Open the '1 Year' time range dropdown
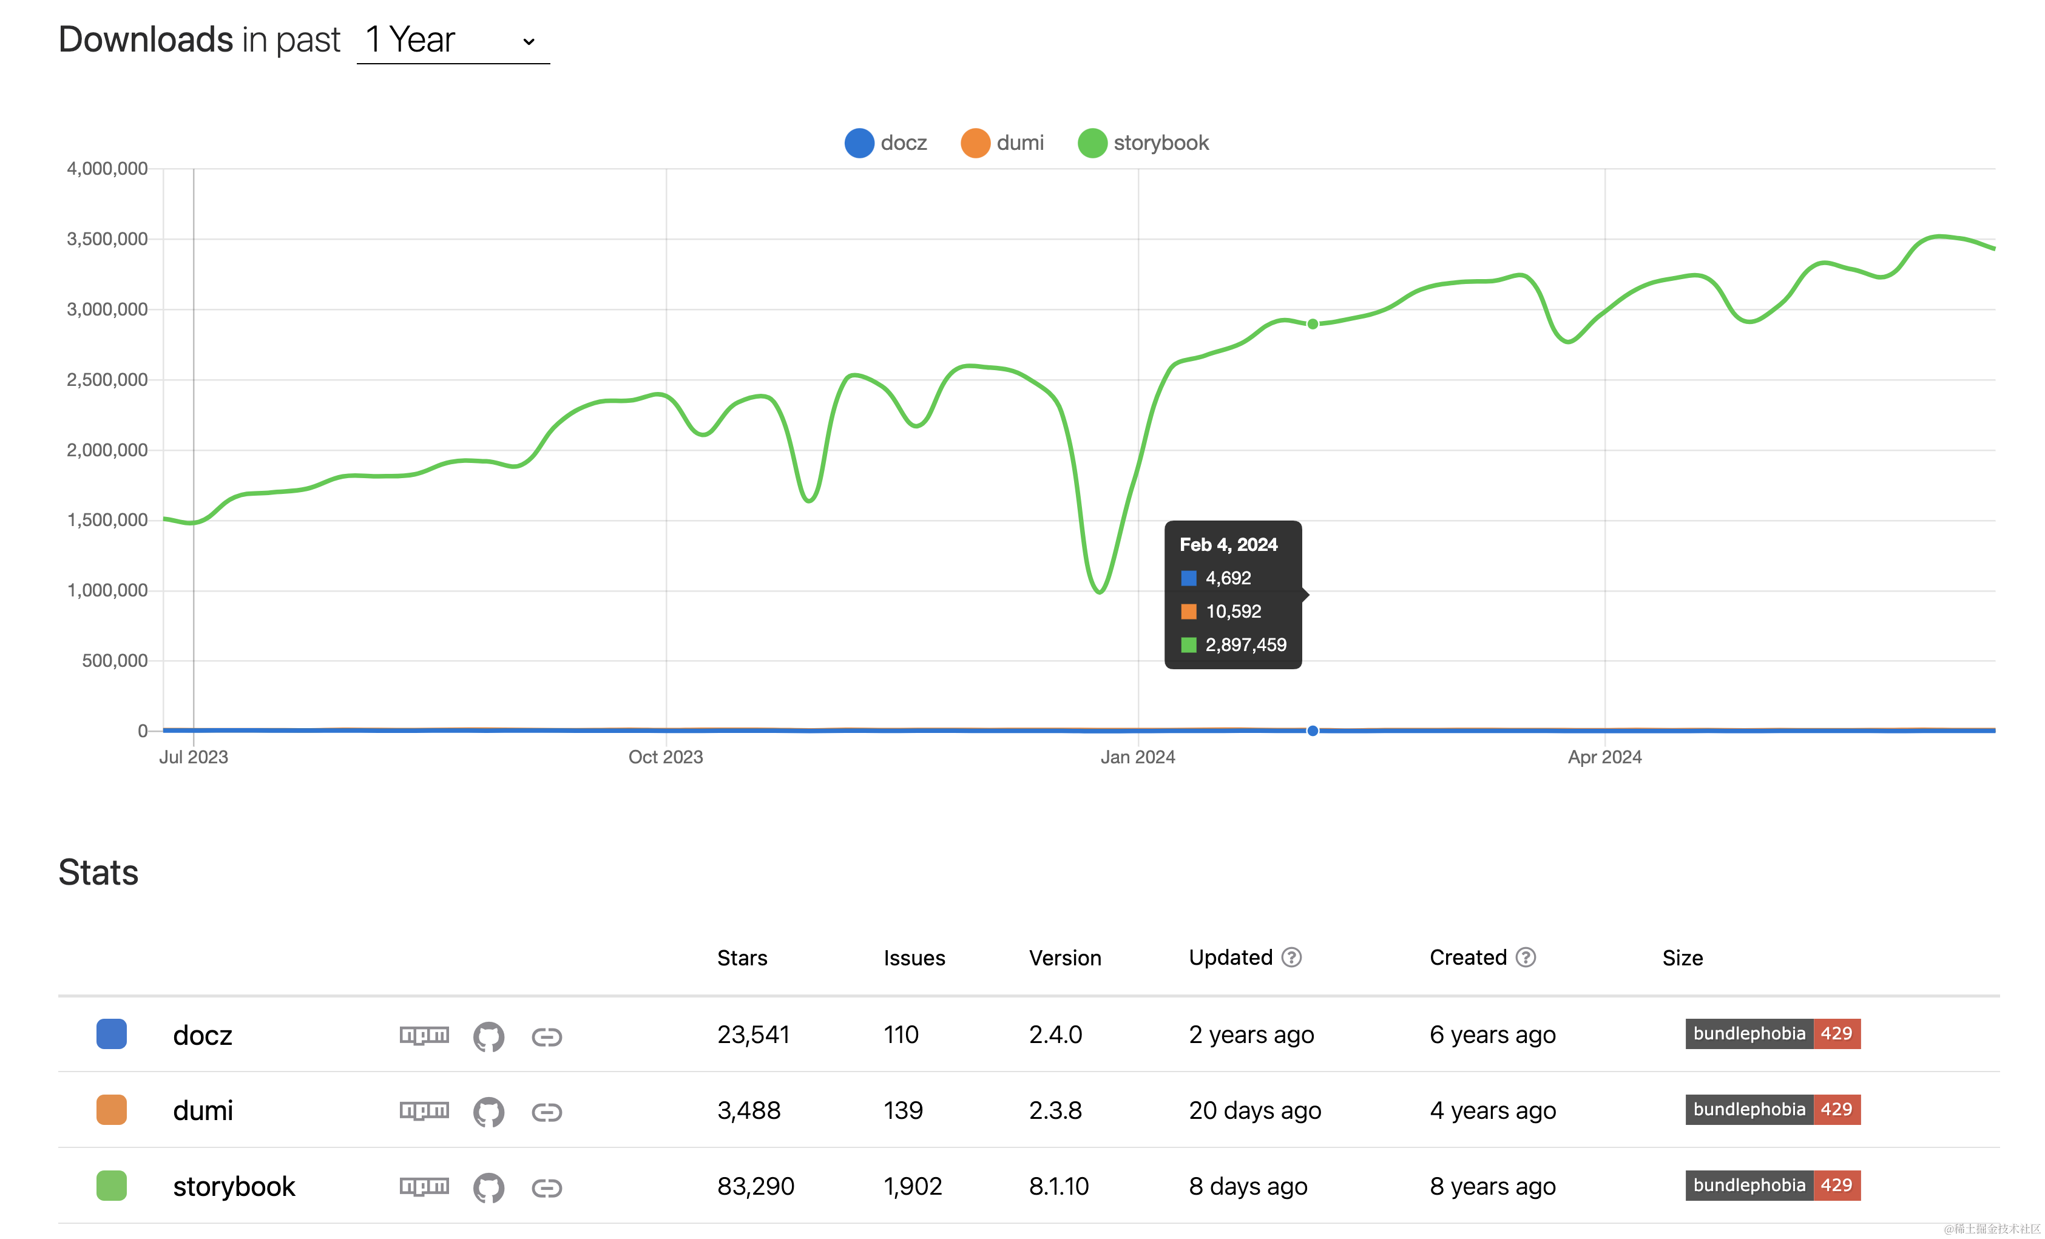 (x=453, y=41)
